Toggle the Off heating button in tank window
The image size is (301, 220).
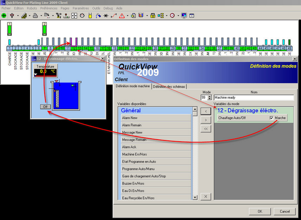(45, 107)
